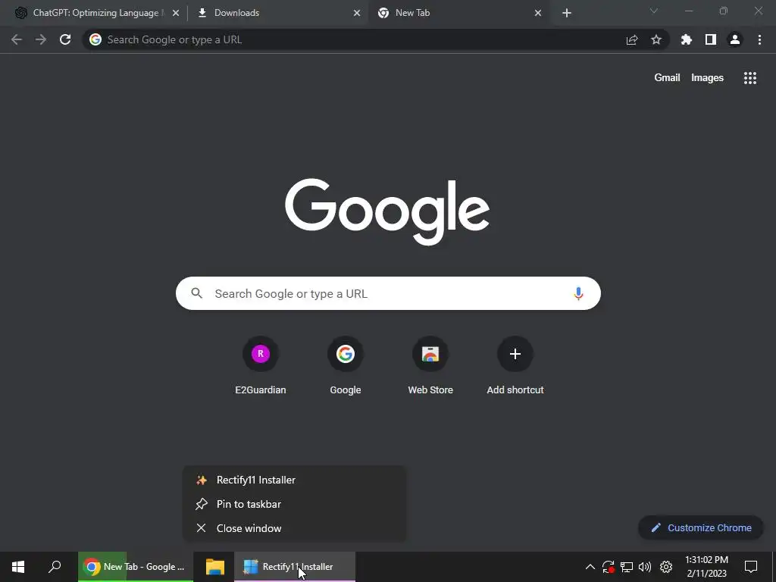The image size is (776, 582).
Task: Open the Google apps grid
Action: (750, 78)
